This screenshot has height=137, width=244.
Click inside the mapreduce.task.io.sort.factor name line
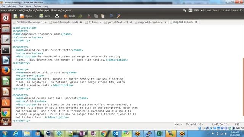(49, 50)
